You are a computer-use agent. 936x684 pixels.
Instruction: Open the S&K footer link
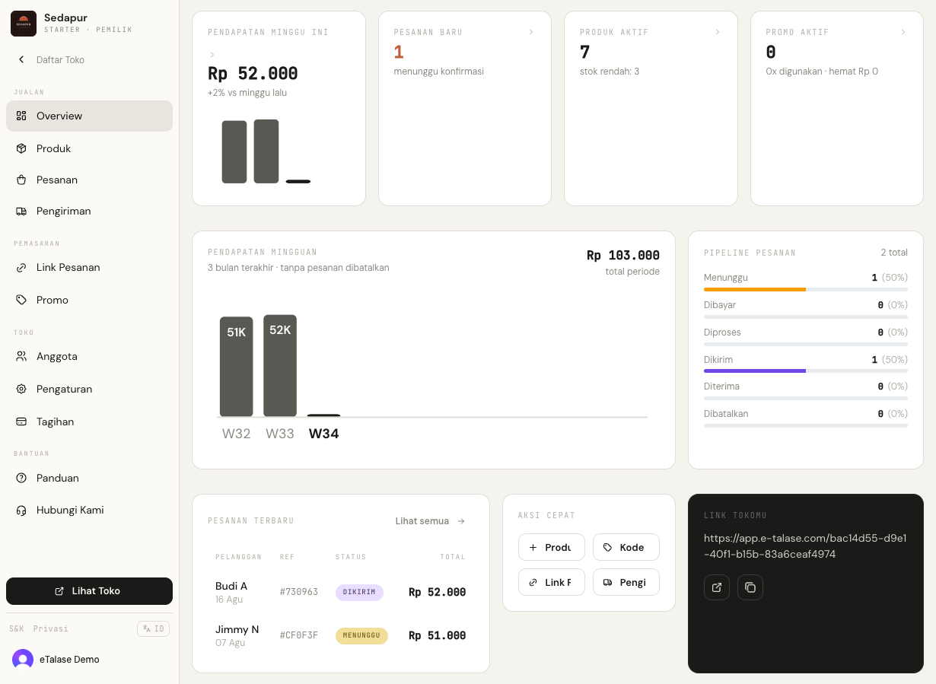pyautogui.click(x=17, y=628)
